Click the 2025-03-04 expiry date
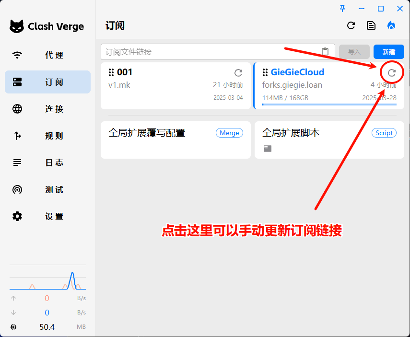The image size is (410, 337). [228, 97]
